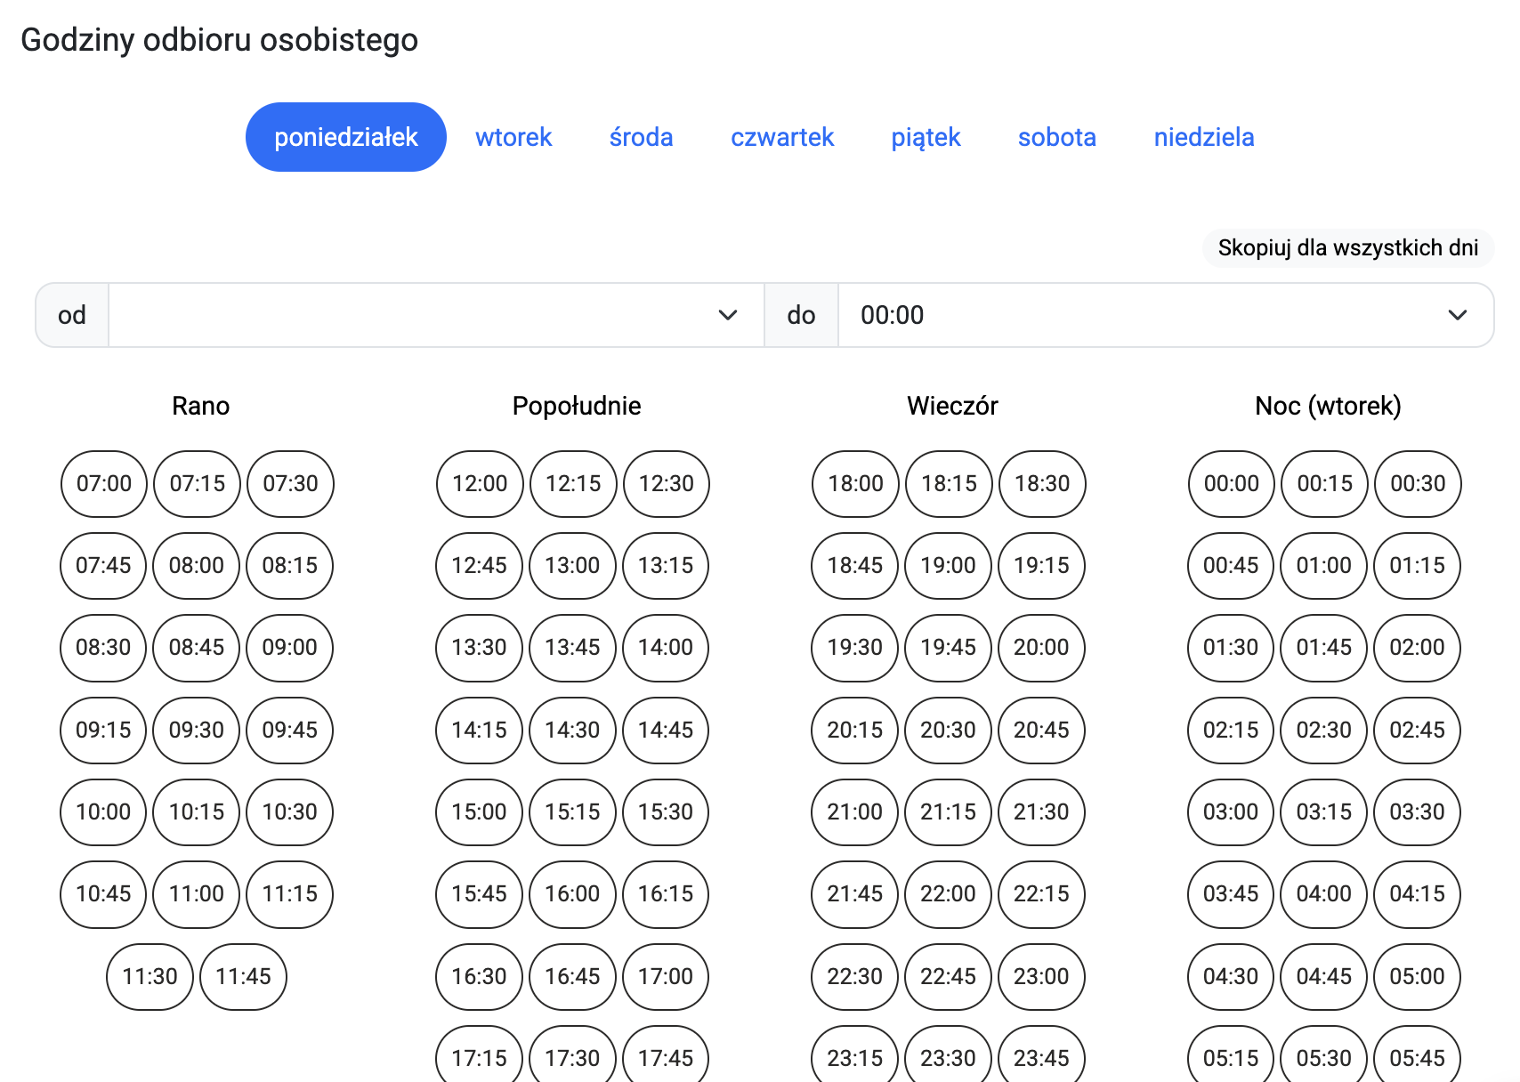Pick the 12:00 afternoon slot
This screenshot has width=1520, height=1082.
coord(480,484)
